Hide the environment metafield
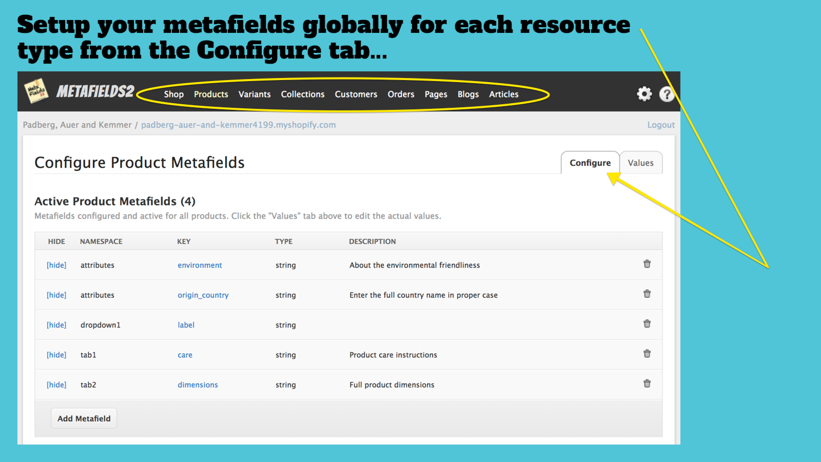Image resolution: width=821 pixels, height=462 pixels. coord(56,265)
